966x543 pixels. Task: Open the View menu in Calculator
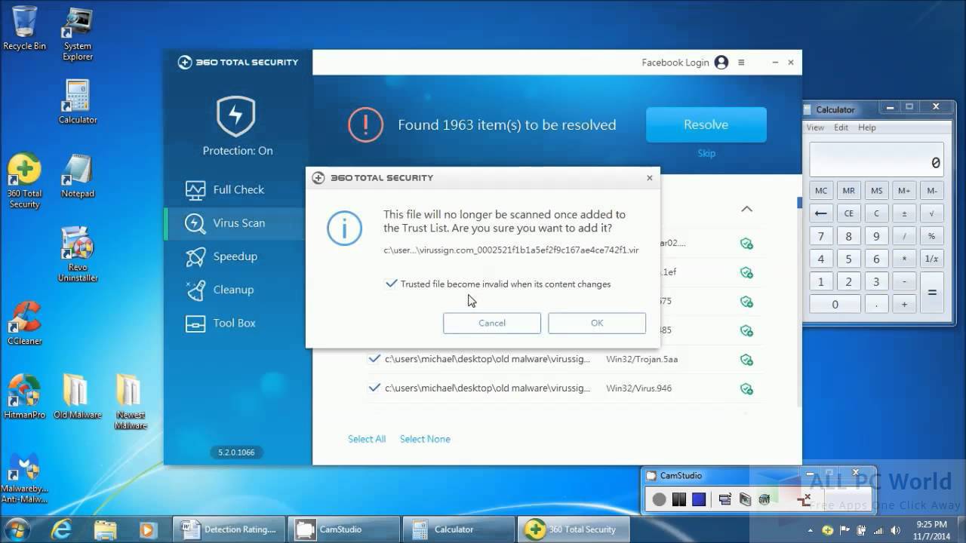click(x=815, y=127)
